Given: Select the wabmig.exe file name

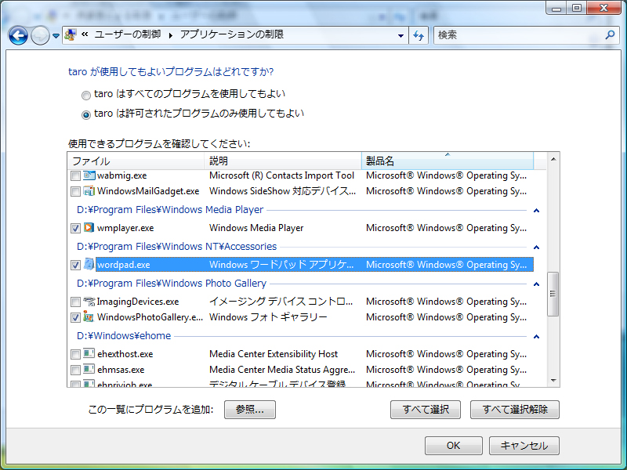Looking at the screenshot, I should point(122,175).
